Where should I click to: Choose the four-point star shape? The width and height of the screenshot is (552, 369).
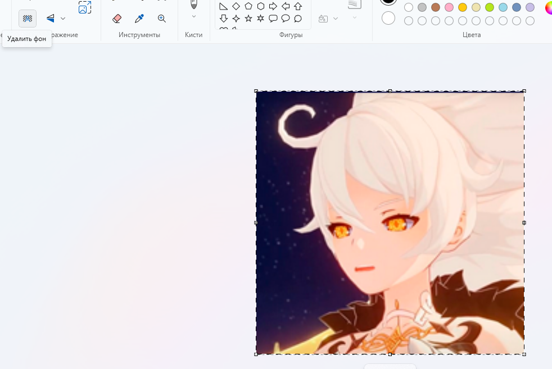[x=236, y=19]
